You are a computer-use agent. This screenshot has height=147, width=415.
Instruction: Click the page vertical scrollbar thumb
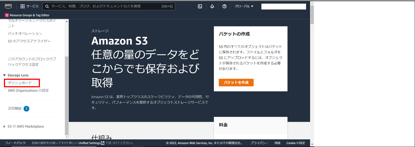[312, 15]
